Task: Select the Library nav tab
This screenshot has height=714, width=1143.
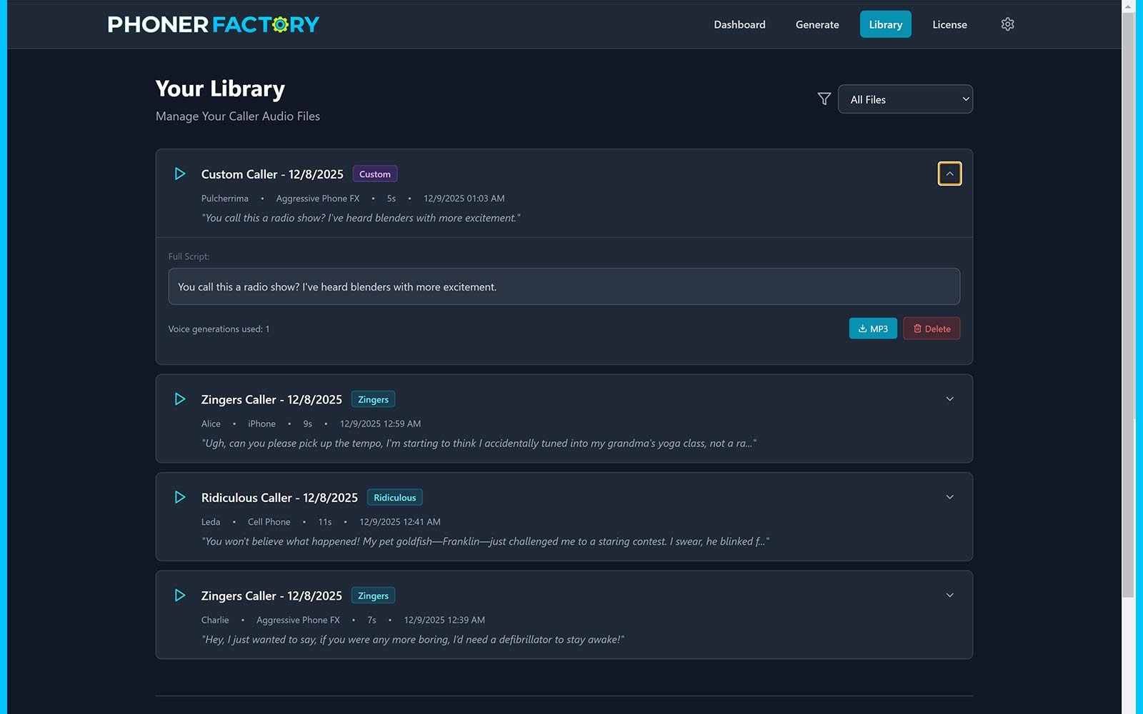Action: 885,24
